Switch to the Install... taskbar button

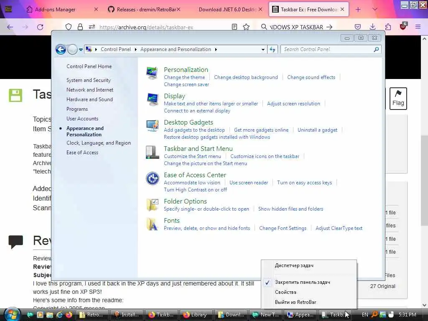click(127, 315)
